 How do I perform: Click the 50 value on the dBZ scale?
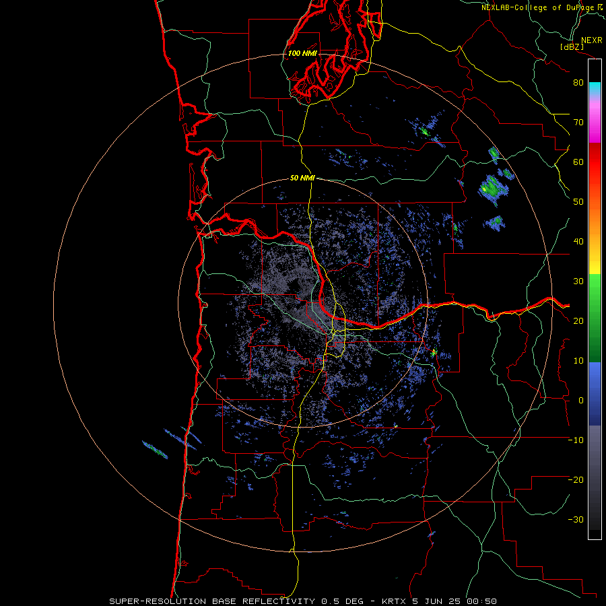click(578, 202)
